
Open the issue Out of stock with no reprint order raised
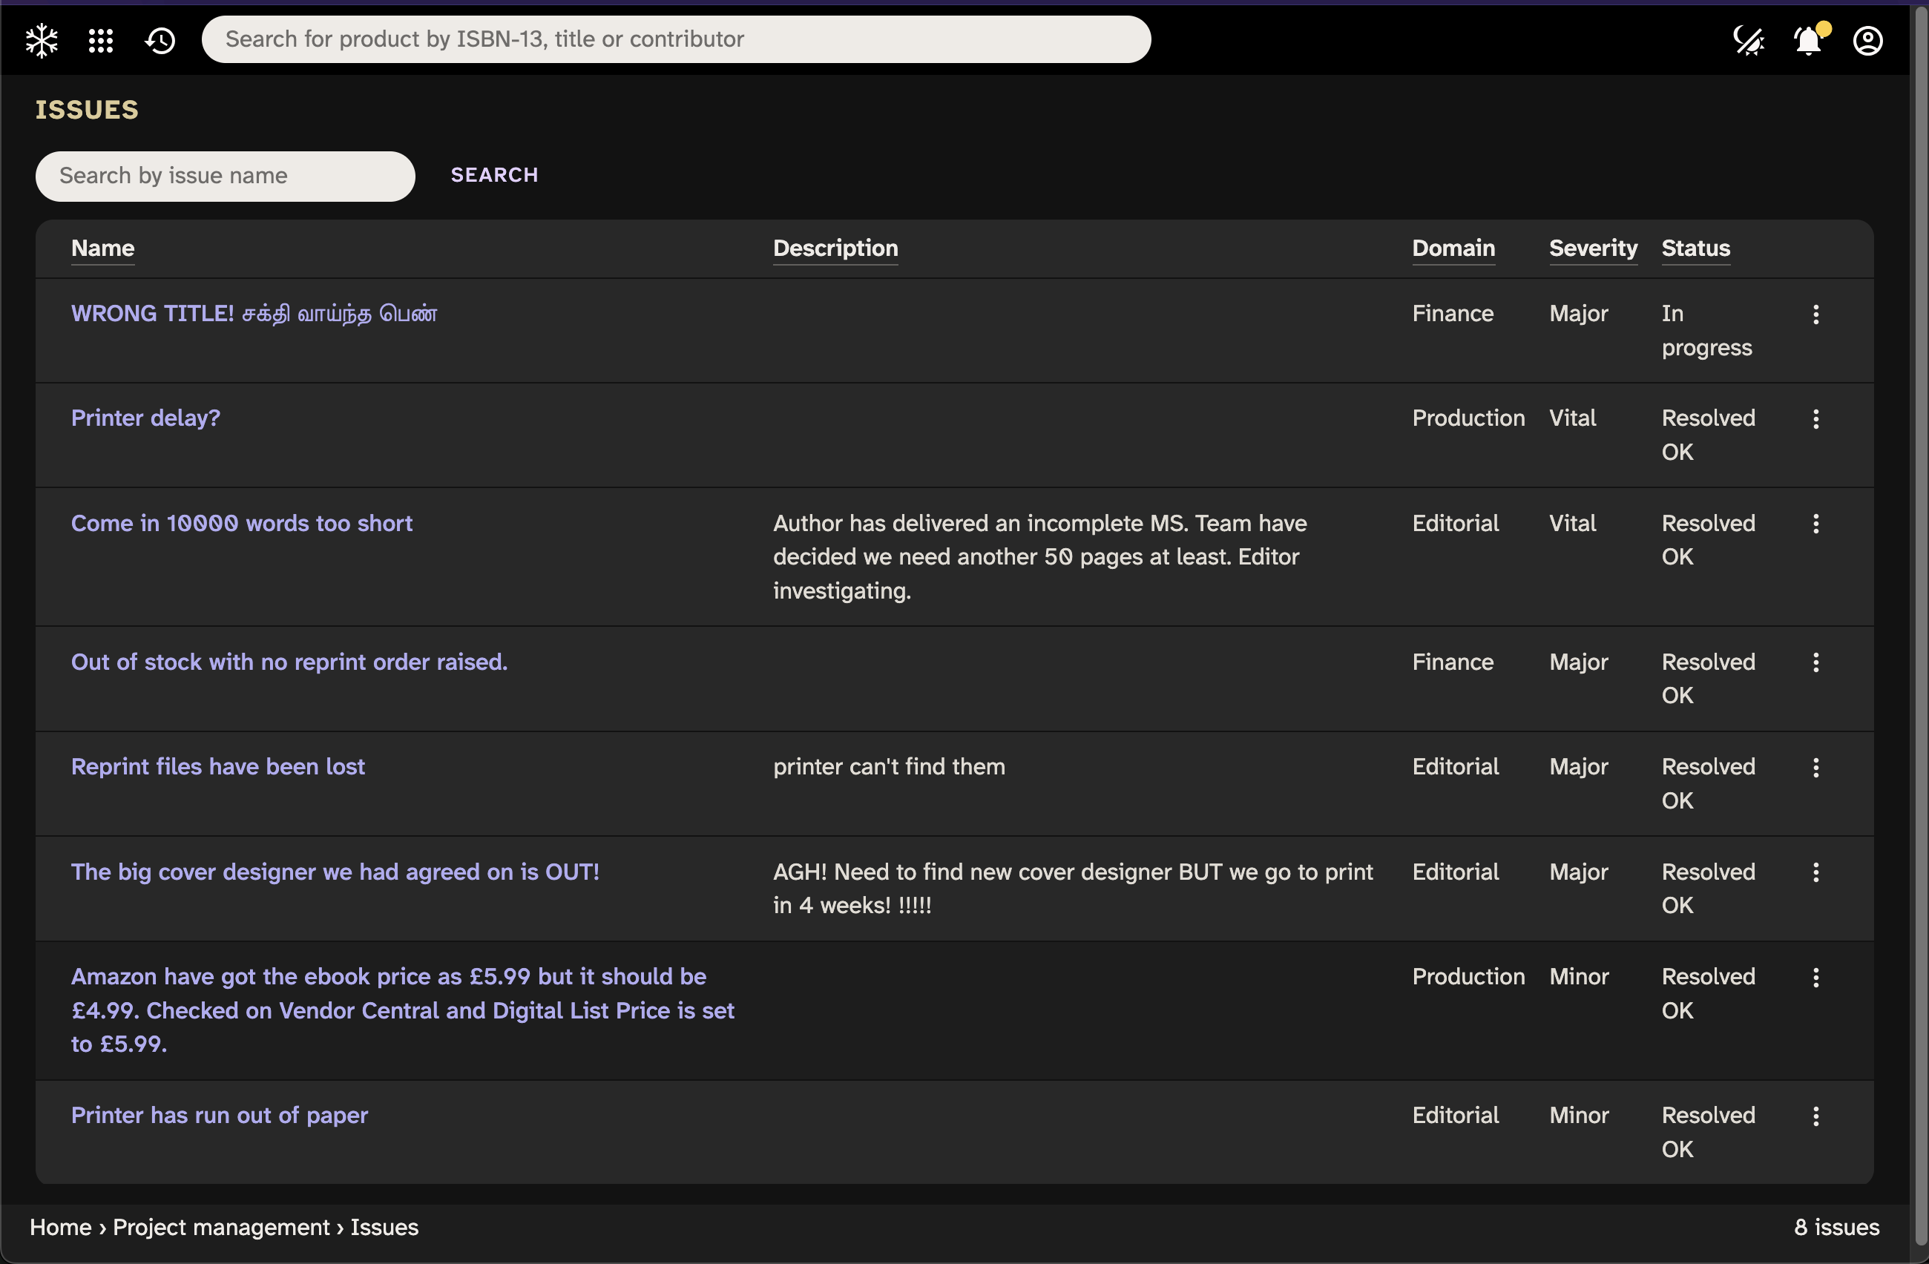coord(289,662)
